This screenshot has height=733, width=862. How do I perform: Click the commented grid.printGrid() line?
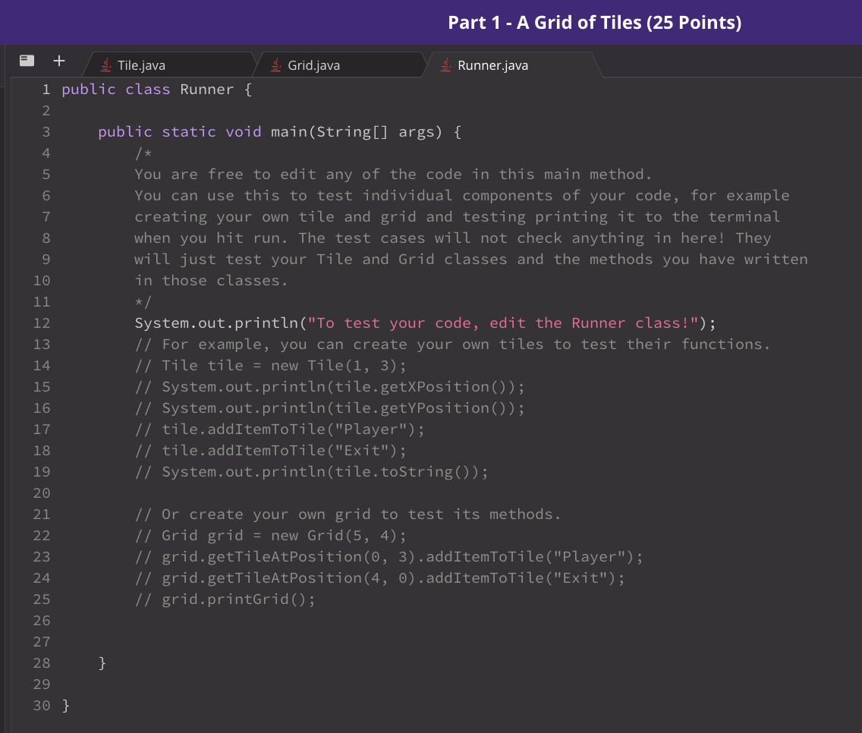(225, 599)
